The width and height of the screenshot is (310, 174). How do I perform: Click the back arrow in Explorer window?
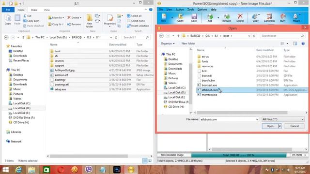click(x=6, y=37)
